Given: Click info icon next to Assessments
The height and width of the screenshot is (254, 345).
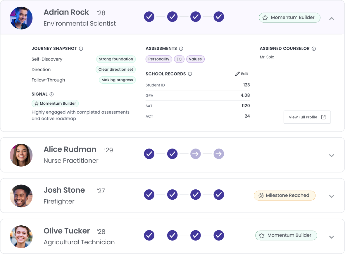Looking at the screenshot, I should pyautogui.click(x=181, y=49).
